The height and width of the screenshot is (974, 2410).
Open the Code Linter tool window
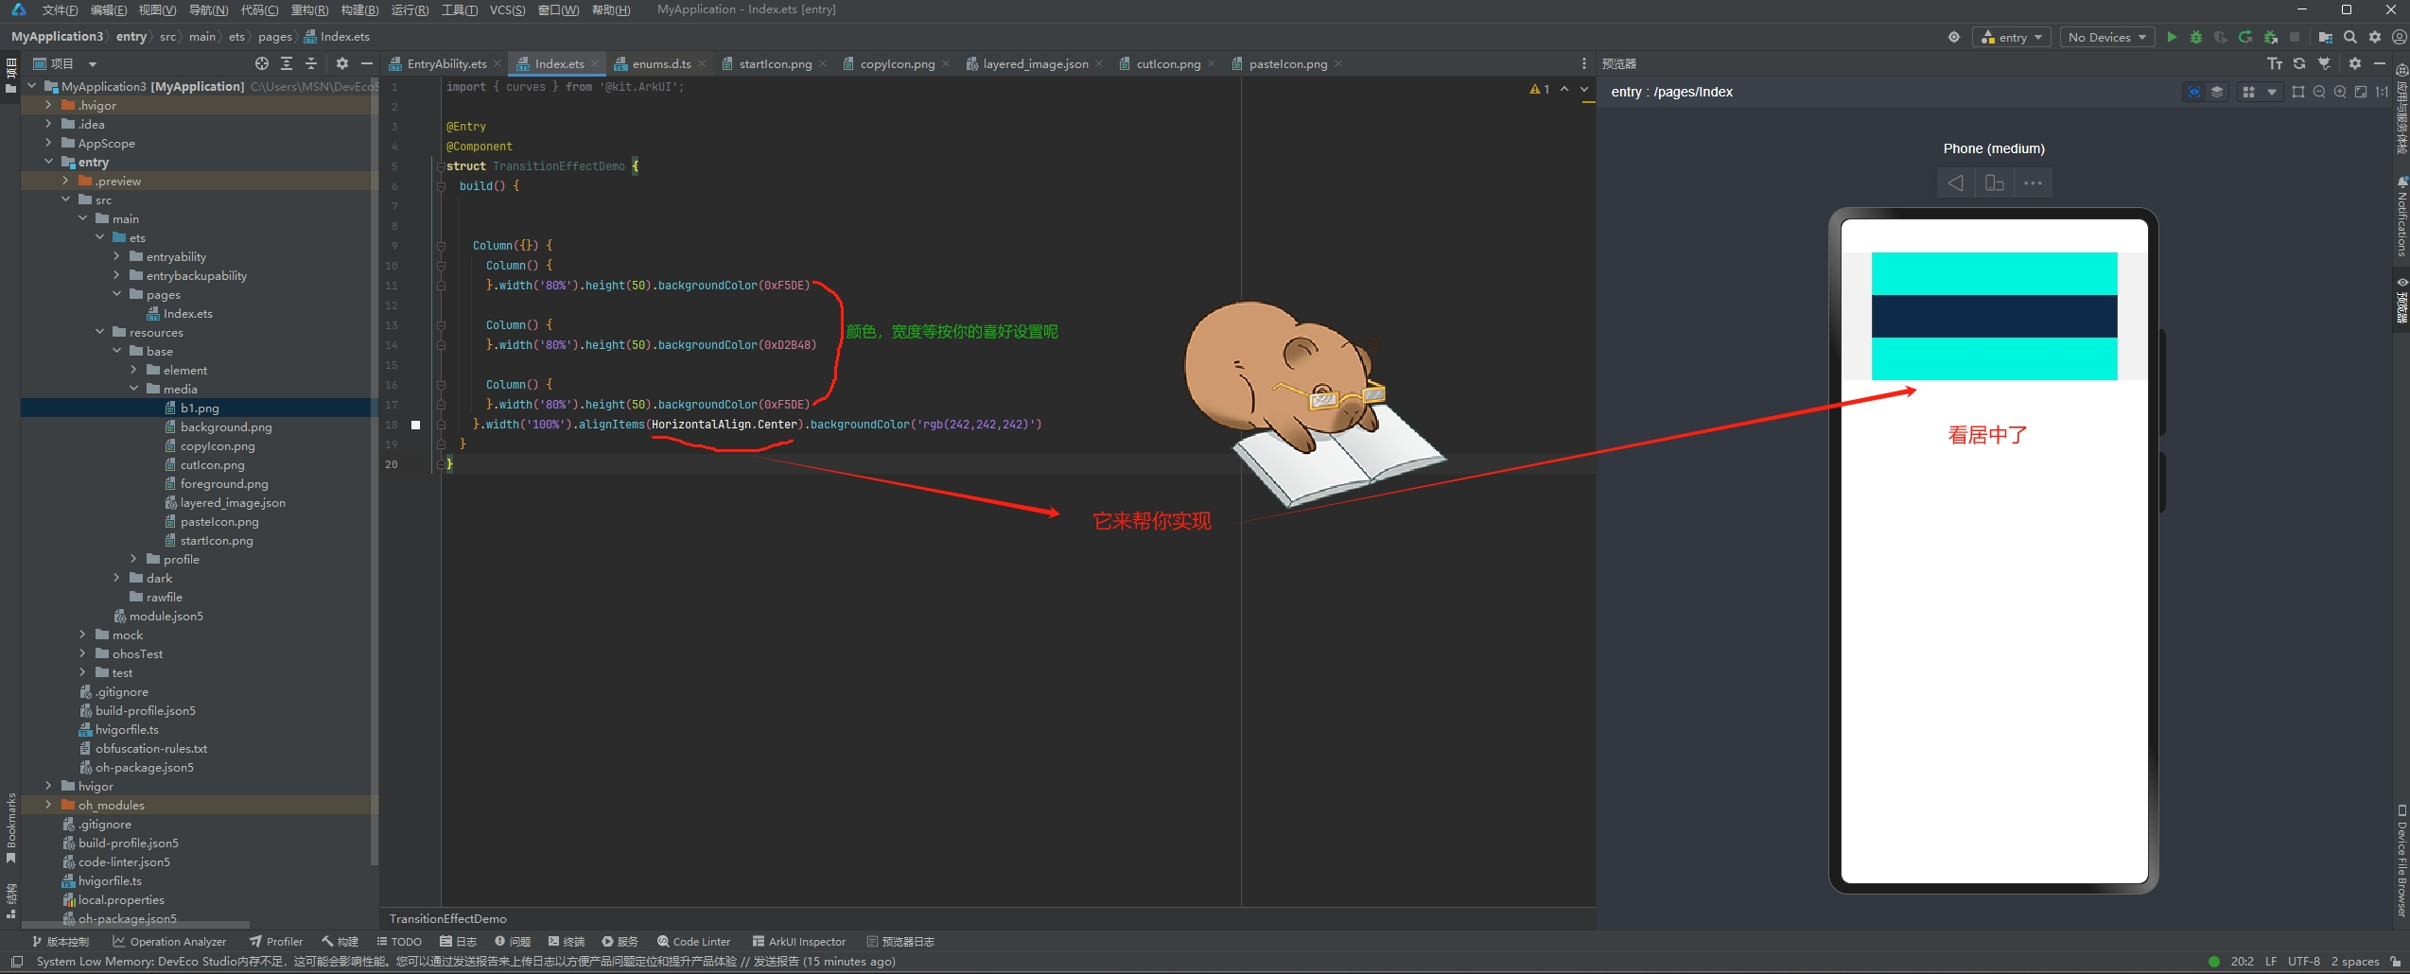(694, 941)
